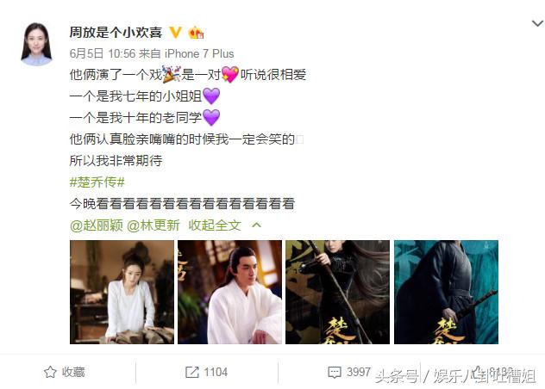Viewport: 545px width, 389px height.
Task: Click the thumbs-up like icon
Action: point(479,372)
